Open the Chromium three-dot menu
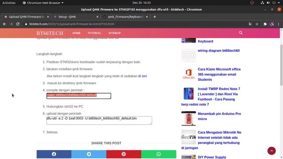The height and width of the screenshot is (159, 283). point(279,24)
